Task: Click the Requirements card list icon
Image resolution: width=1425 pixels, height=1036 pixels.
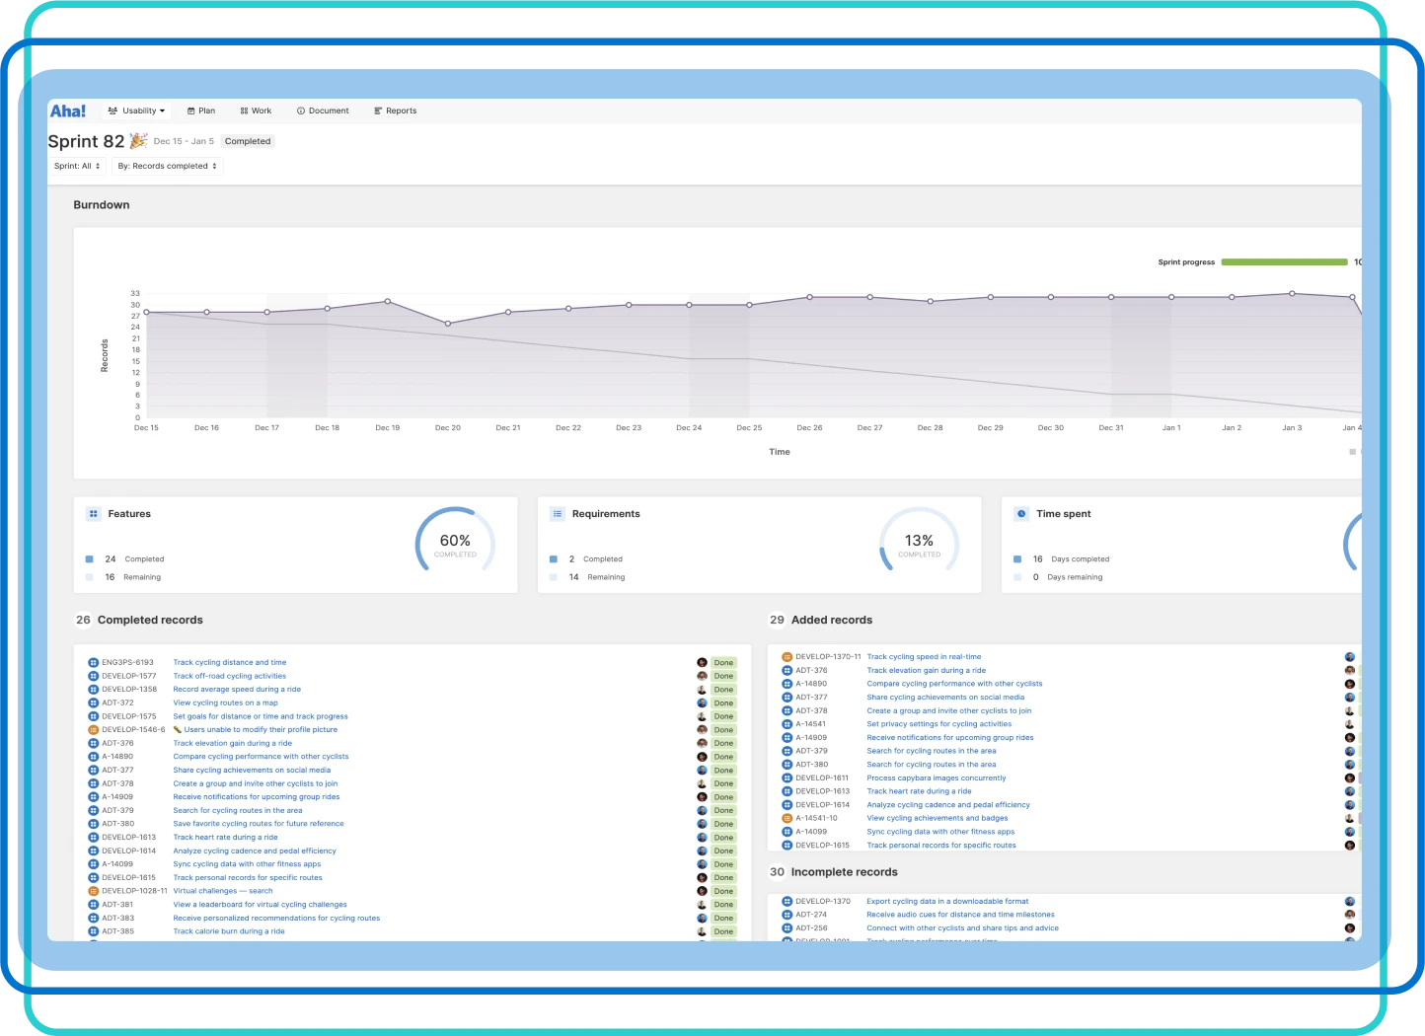Action: 558,514
